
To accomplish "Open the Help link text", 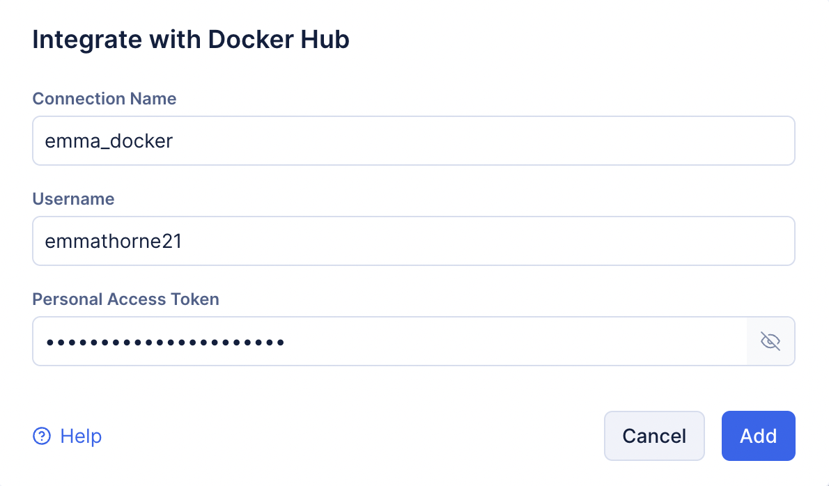I will tap(81, 436).
